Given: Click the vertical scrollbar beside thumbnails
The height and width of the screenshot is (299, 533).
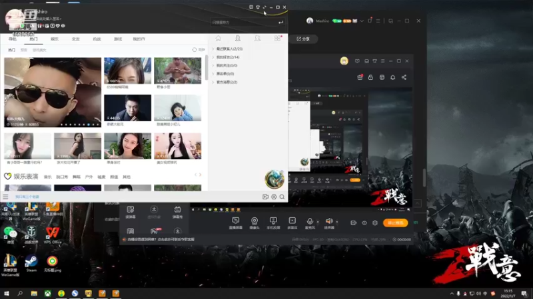Looking at the screenshot, I should [207, 68].
